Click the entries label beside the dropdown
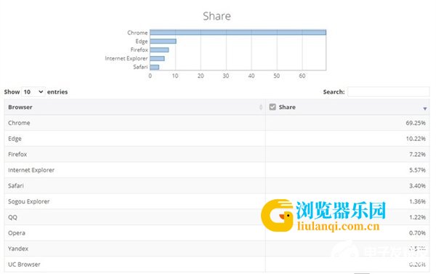This screenshot has height=274, width=436. pyautogui.click(x=57, y=92)
